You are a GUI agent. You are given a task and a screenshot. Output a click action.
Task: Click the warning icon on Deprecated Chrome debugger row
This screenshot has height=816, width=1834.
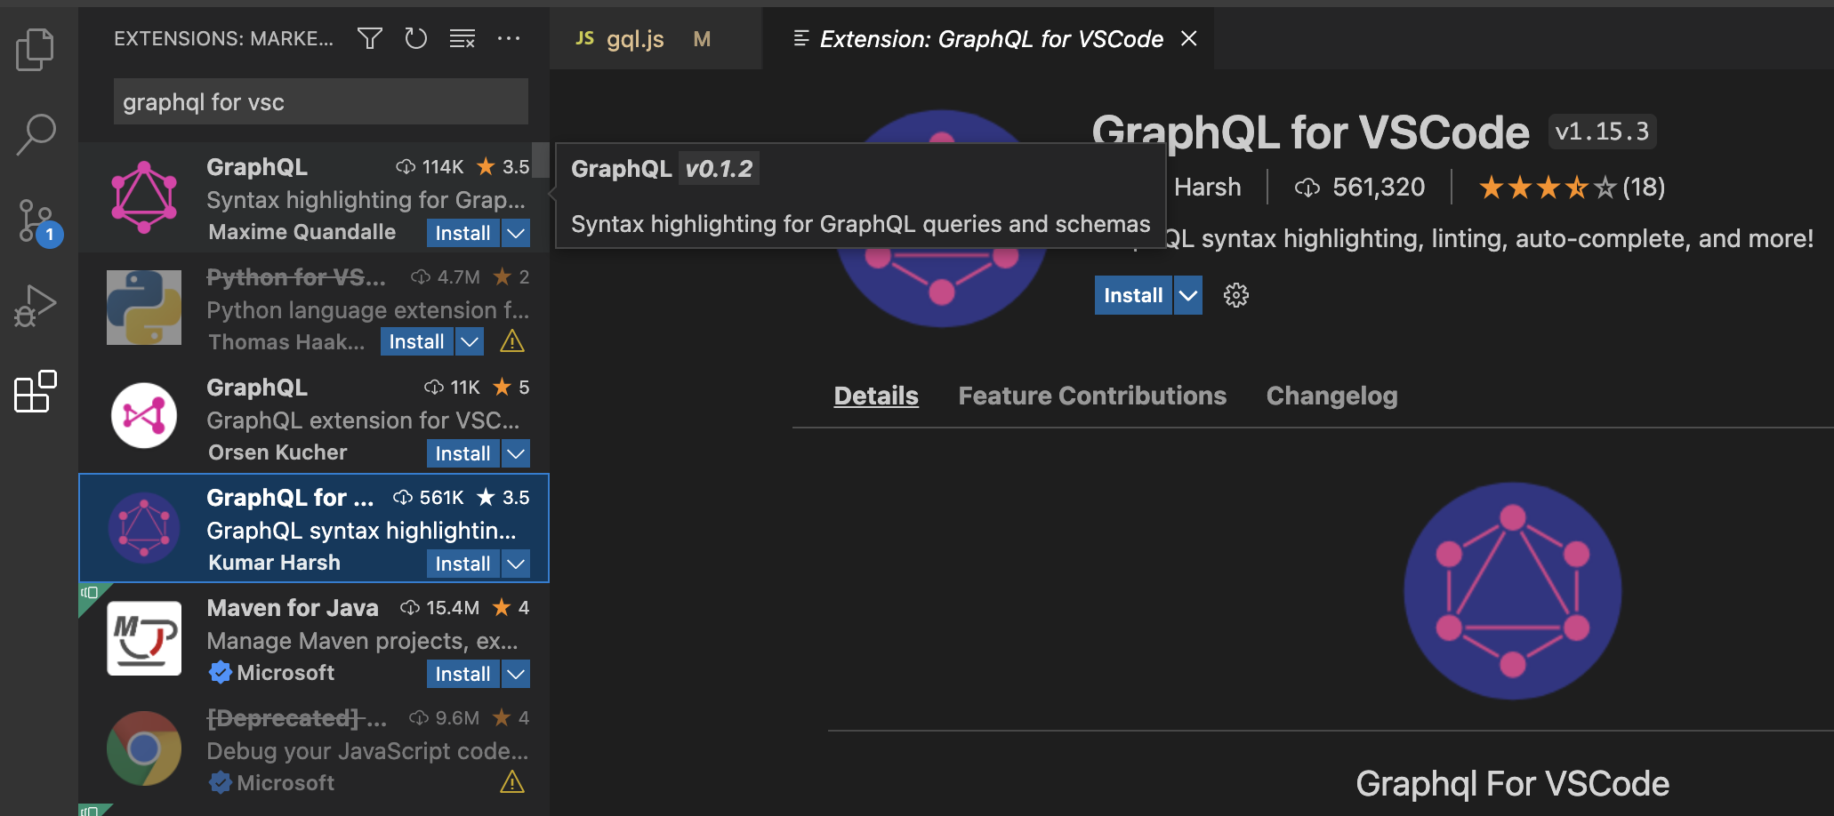(512, 782)
